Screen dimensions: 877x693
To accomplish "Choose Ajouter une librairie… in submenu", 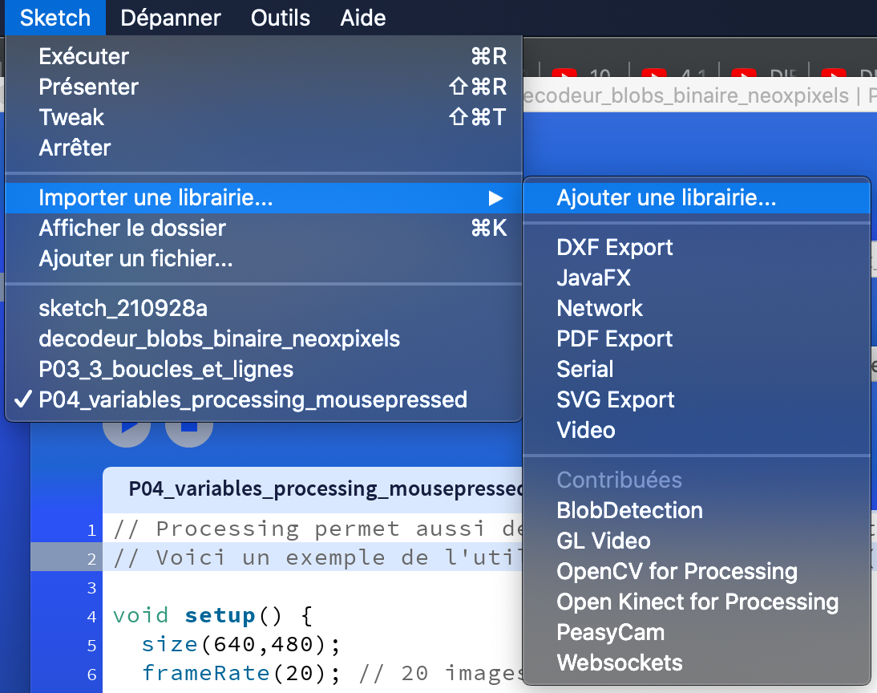I will click(x=665, y=198).
